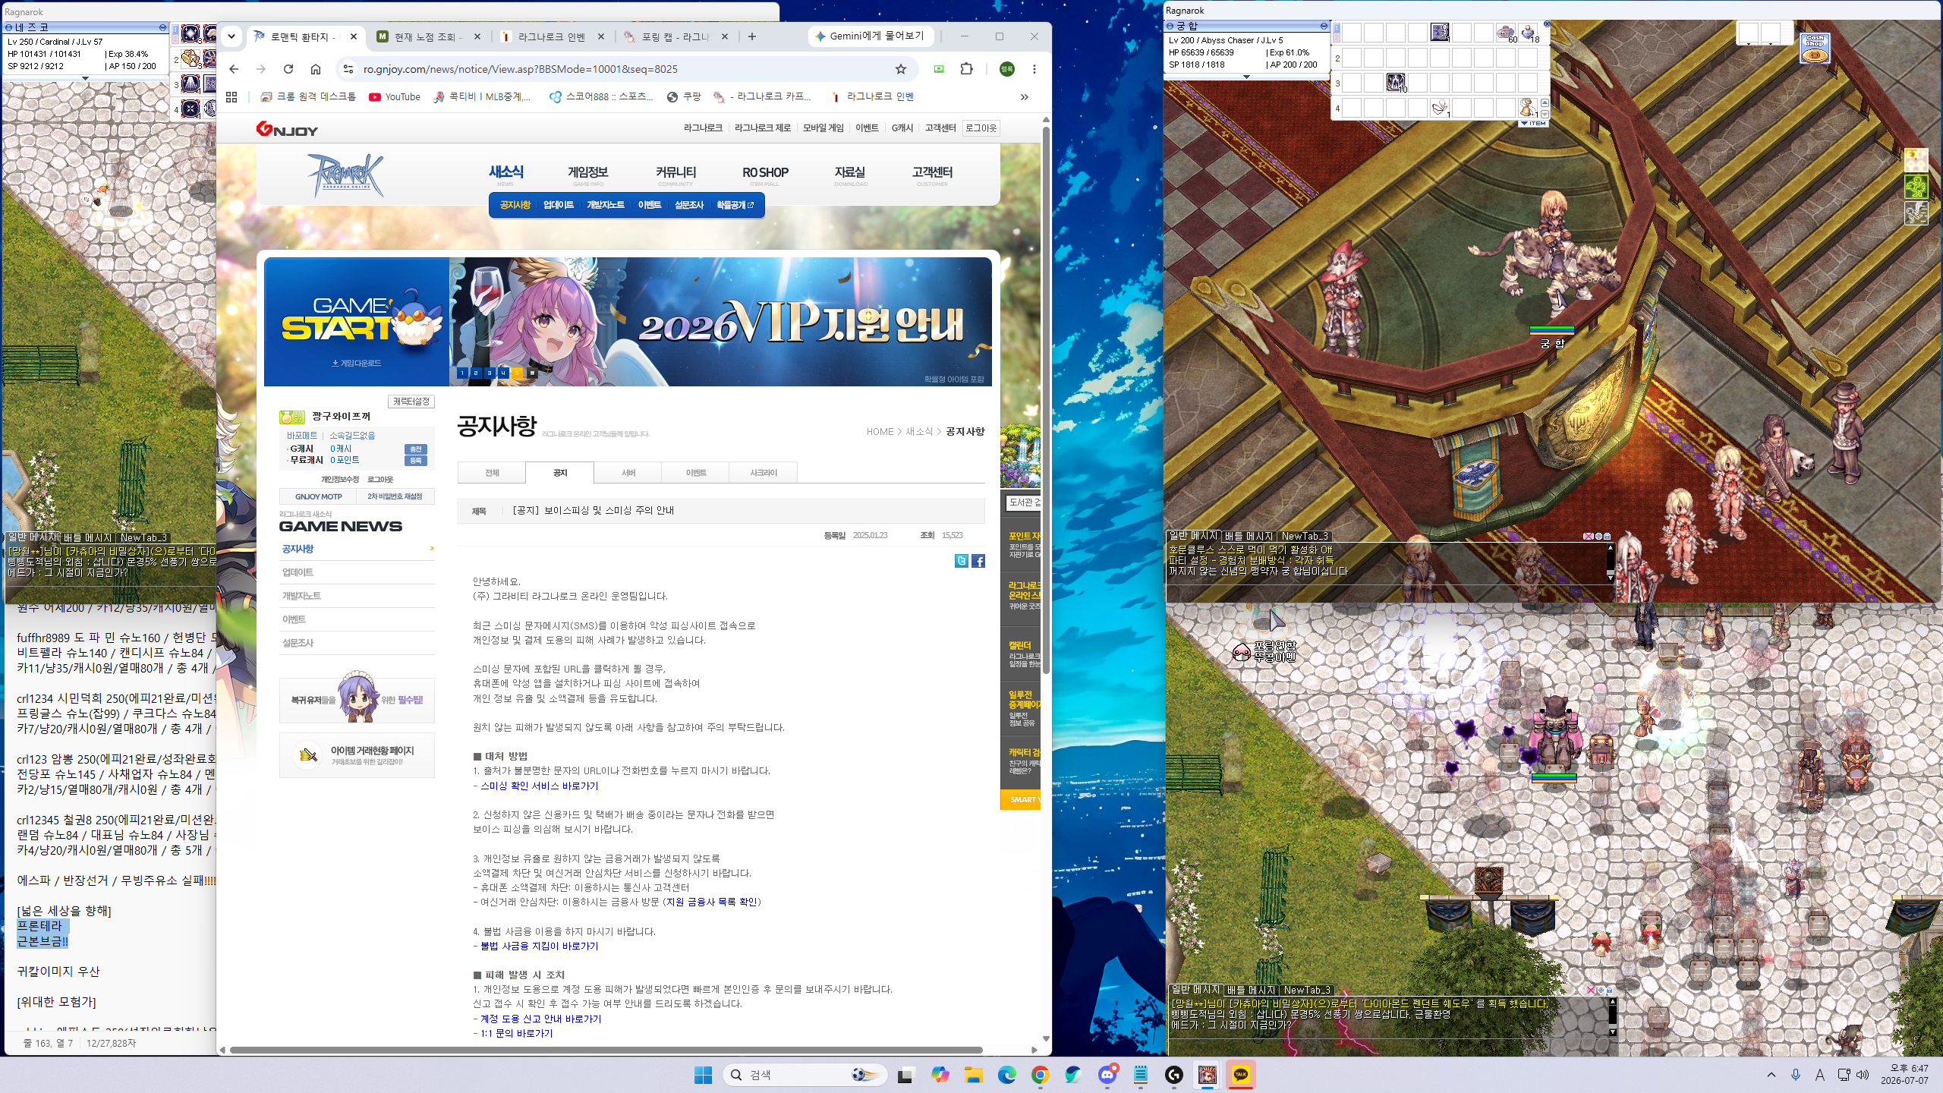1943x1093 pixels.
Task: Open the Notepad app from the taskbar
Action: [x=1141, y=1074]
